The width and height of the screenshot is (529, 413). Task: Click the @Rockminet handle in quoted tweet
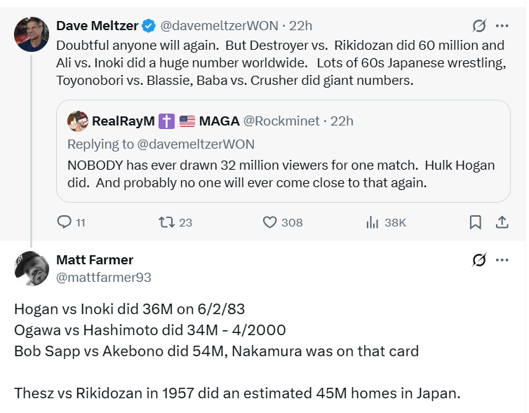(x=281, y=121)
